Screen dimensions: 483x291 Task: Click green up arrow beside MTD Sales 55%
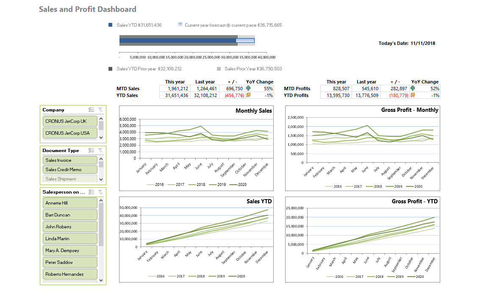(248, 89)
